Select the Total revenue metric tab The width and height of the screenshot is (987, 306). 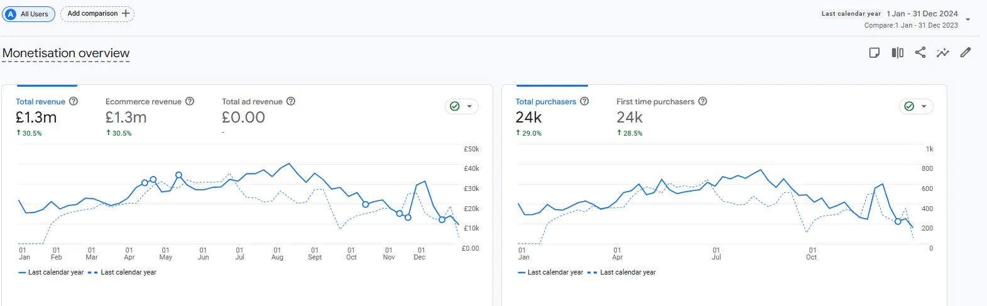tap(40, 102)
